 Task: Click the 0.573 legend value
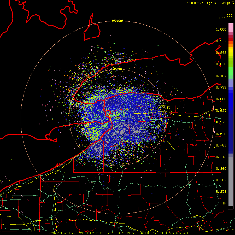coord(221,122)
